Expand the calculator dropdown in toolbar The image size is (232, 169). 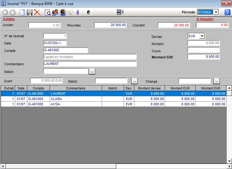[123, 12]
